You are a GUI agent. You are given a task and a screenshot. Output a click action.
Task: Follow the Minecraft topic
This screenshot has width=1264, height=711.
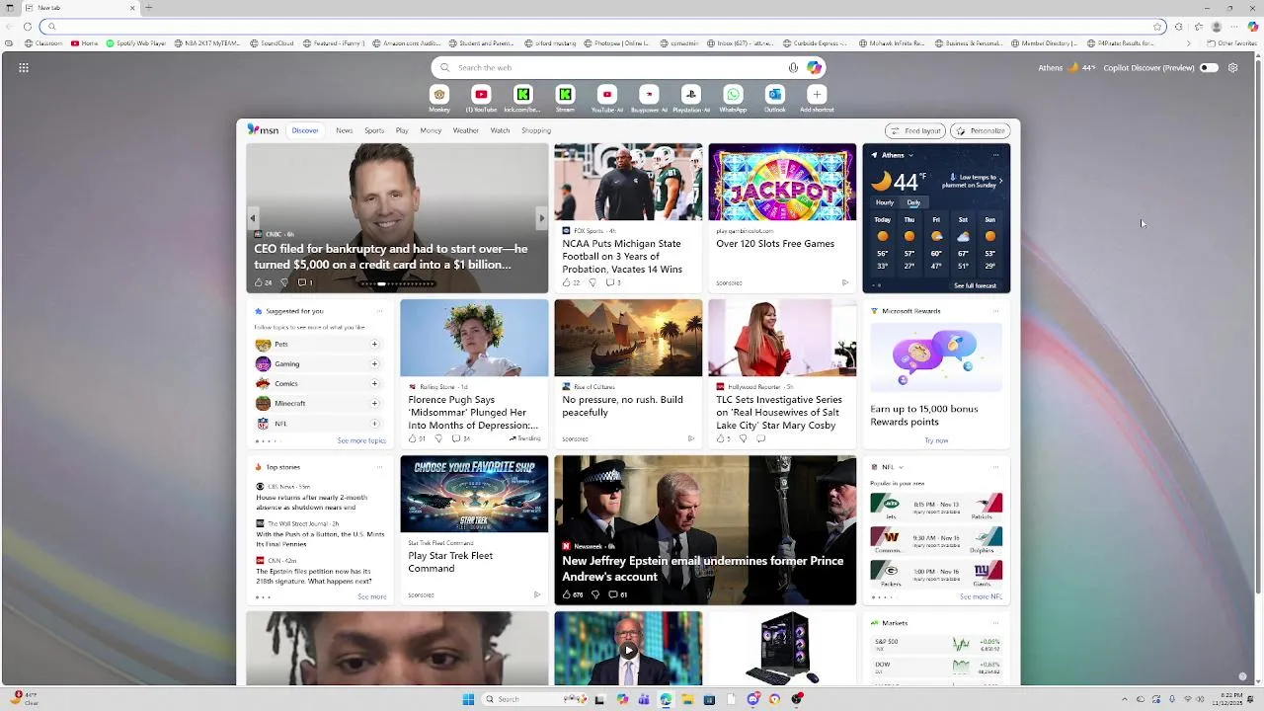tap(374, 404)
